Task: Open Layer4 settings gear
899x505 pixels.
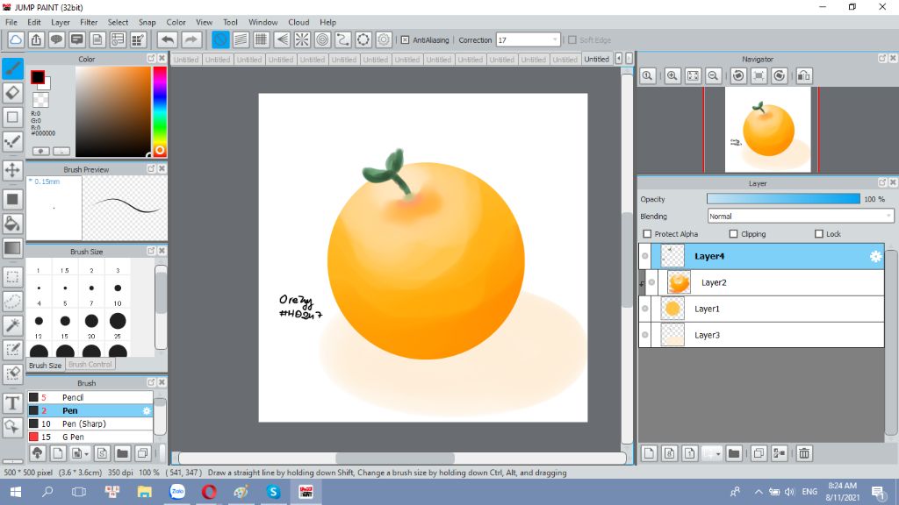Action: pos(875,257)
